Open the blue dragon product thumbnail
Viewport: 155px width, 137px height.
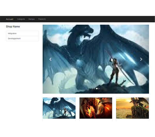tap(59, 108)
